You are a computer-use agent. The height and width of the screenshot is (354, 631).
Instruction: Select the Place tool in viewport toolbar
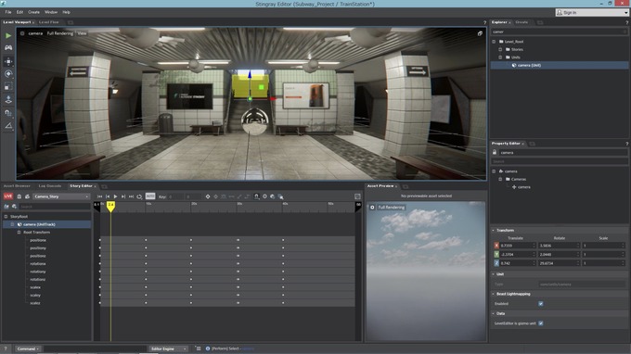point(8,100)
